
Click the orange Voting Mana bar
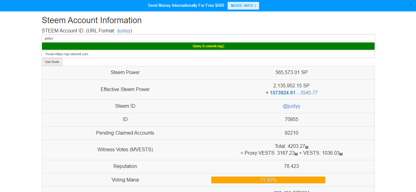[268, 180]
